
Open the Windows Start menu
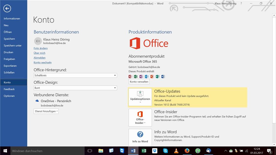point(5,151)
